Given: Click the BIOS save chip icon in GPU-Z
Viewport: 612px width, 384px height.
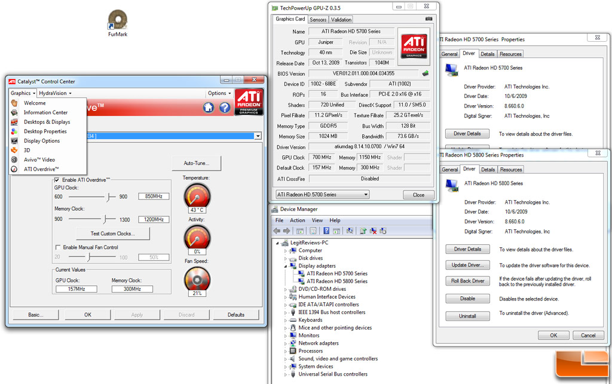Looking at the screenshot, I should point(426,73).
